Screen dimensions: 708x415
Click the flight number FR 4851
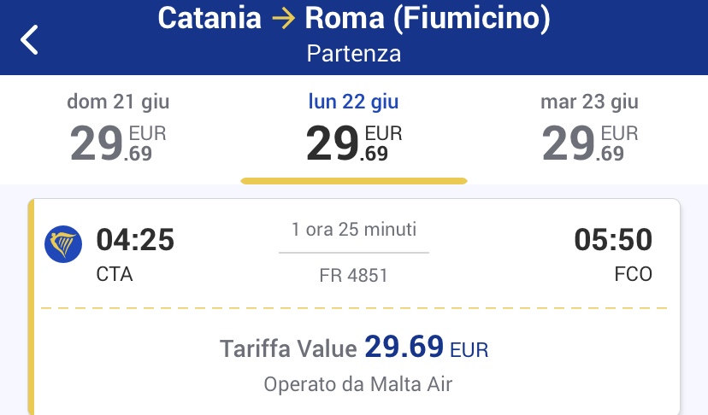click(x=354, y=276)
